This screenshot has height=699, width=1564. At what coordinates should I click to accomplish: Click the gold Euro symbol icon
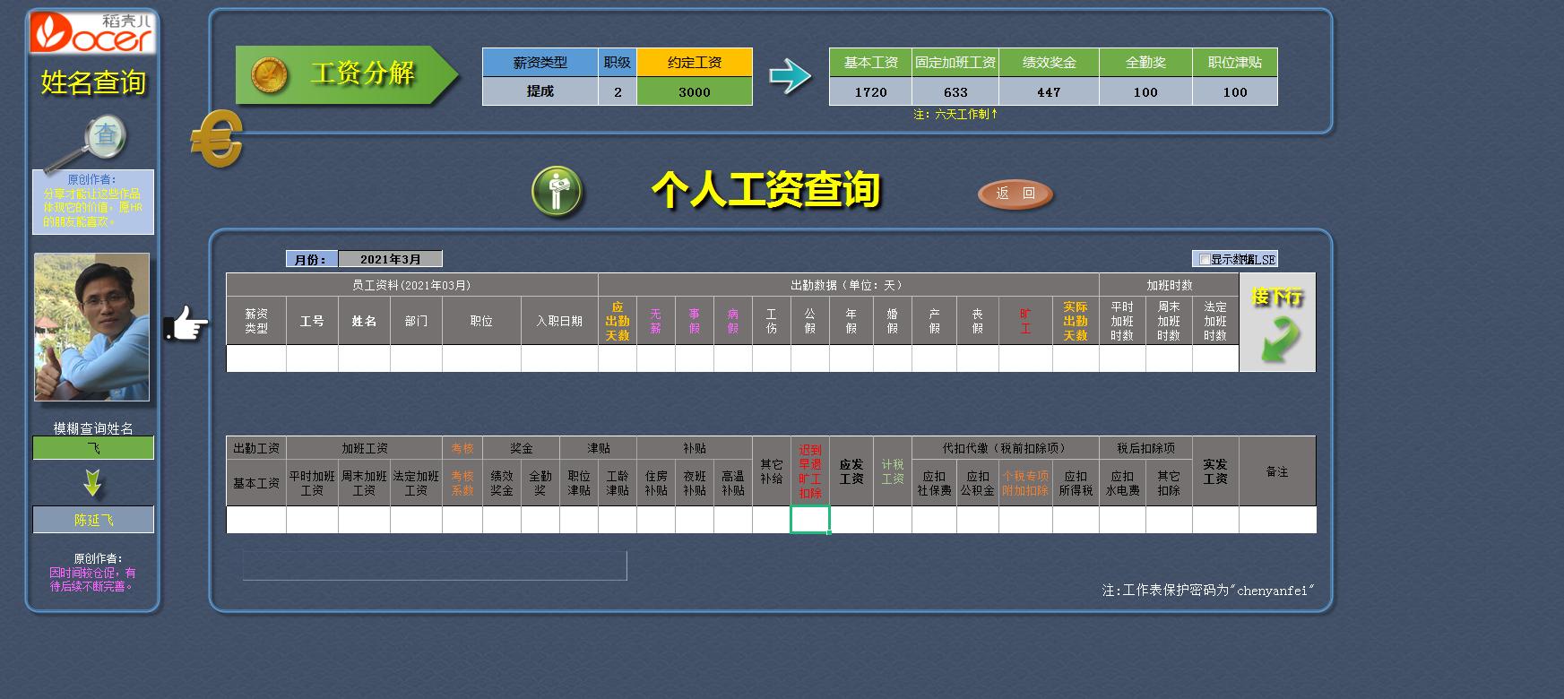tap(217, 139)
